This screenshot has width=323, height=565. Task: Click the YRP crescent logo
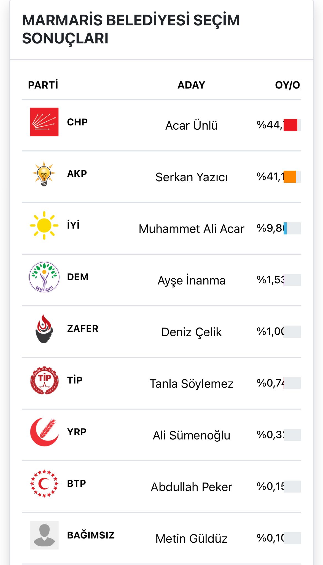[44, 432]
